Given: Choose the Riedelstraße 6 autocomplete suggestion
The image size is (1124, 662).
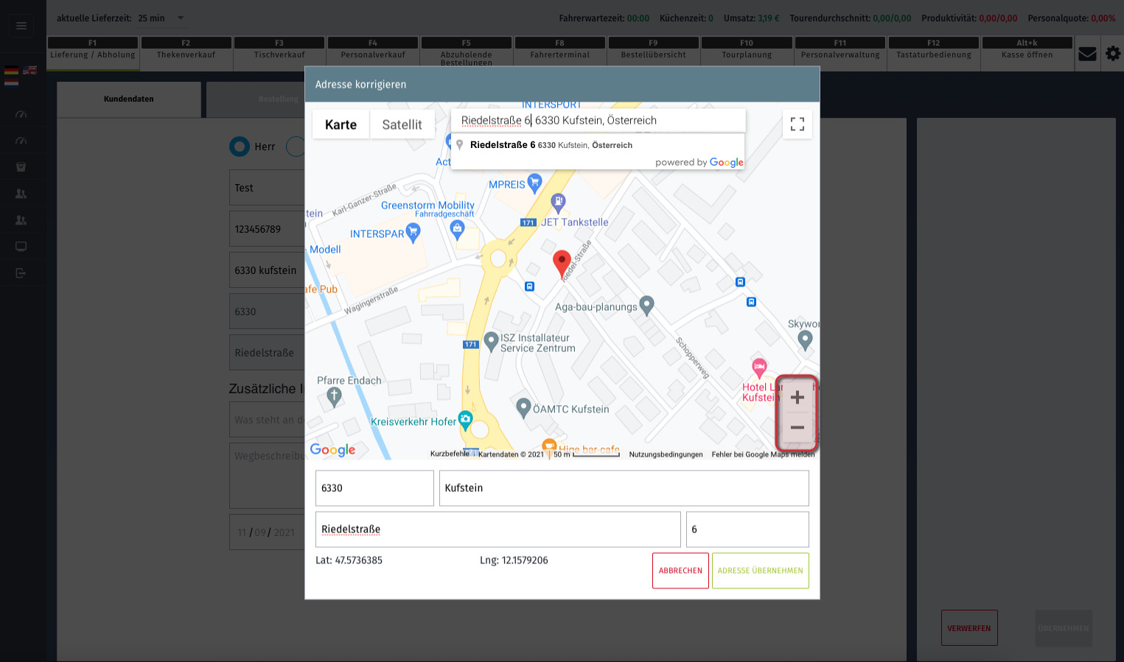Looking at the screenshot, I should pyautogui.click(x=598, y=145).
